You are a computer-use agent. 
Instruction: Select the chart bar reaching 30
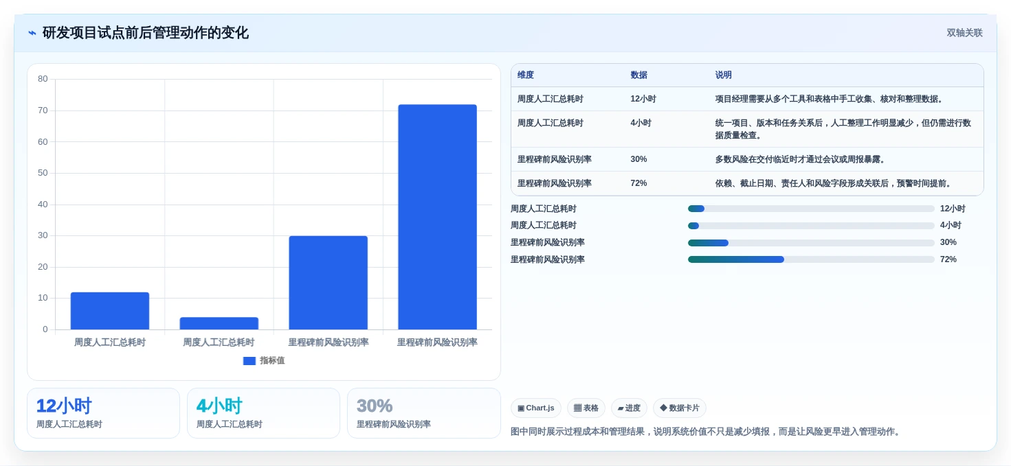pos(329,283)
